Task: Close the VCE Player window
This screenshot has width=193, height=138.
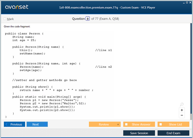Action: [x=191, y=2]
